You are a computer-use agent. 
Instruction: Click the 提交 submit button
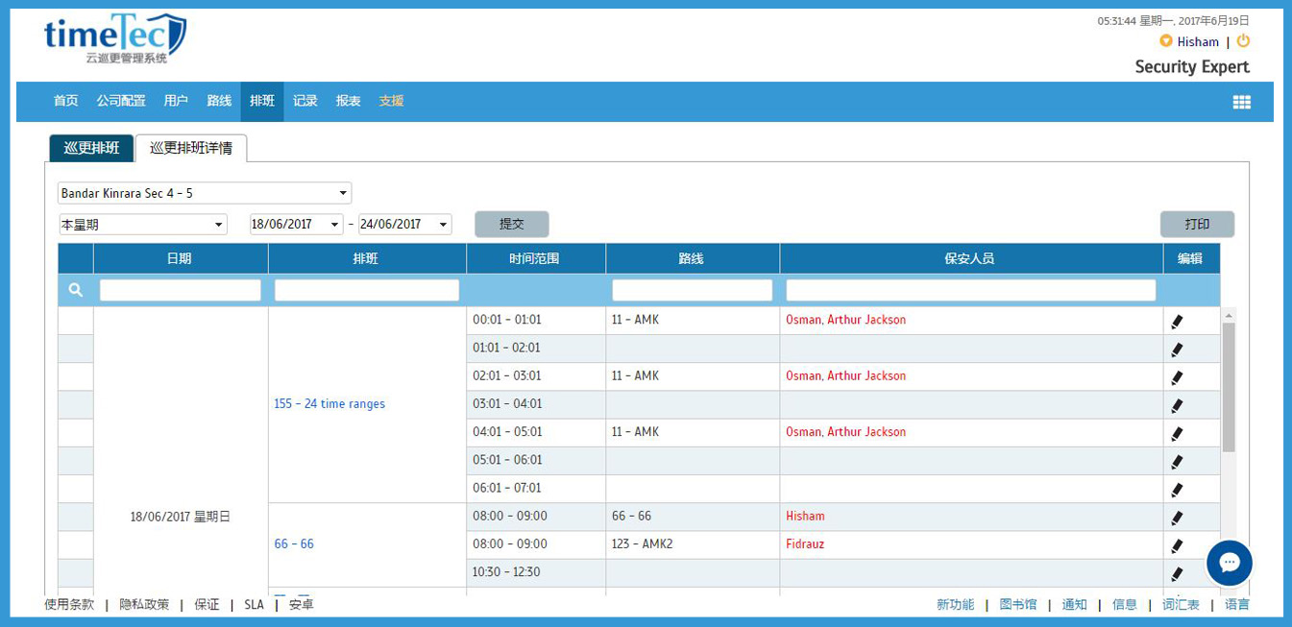[x=511, y=224]
